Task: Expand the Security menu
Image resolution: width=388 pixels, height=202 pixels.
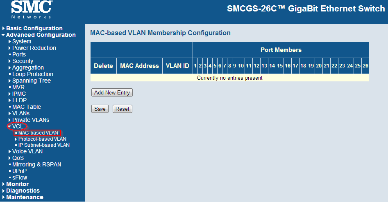Action: pos(23,61)
